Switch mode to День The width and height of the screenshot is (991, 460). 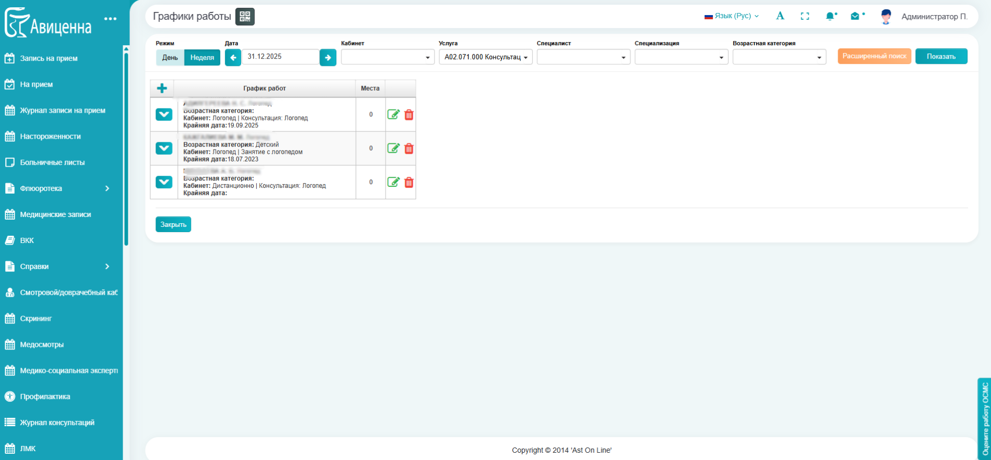coord(170,57)
